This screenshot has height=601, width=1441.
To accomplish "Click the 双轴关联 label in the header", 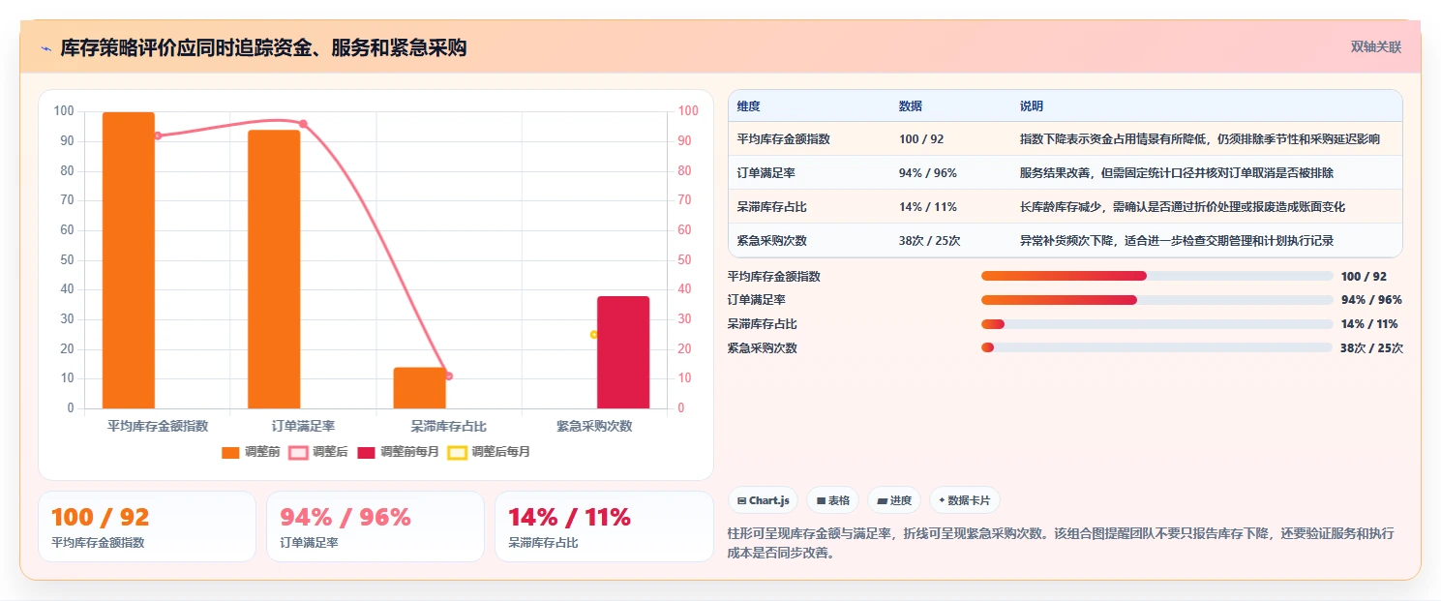I will 1375,46.
